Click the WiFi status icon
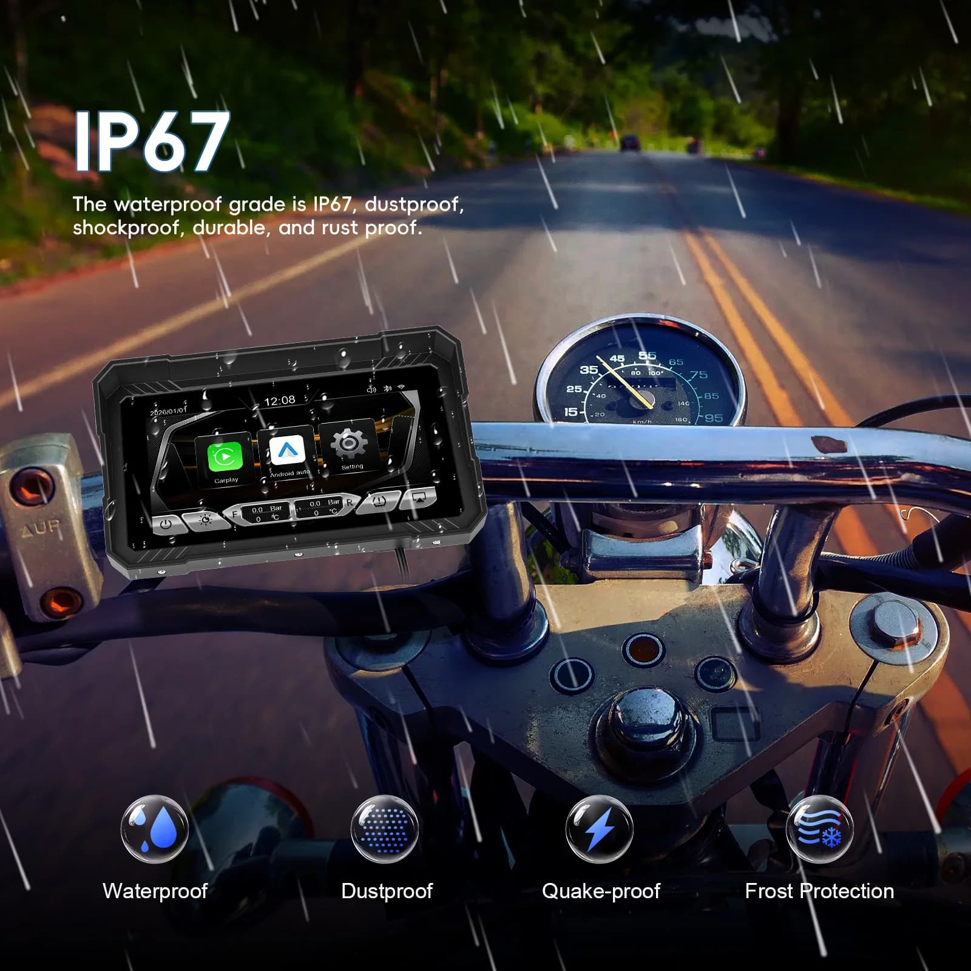The height and width of the screenshot is (971, 971). tap(401, 387)
